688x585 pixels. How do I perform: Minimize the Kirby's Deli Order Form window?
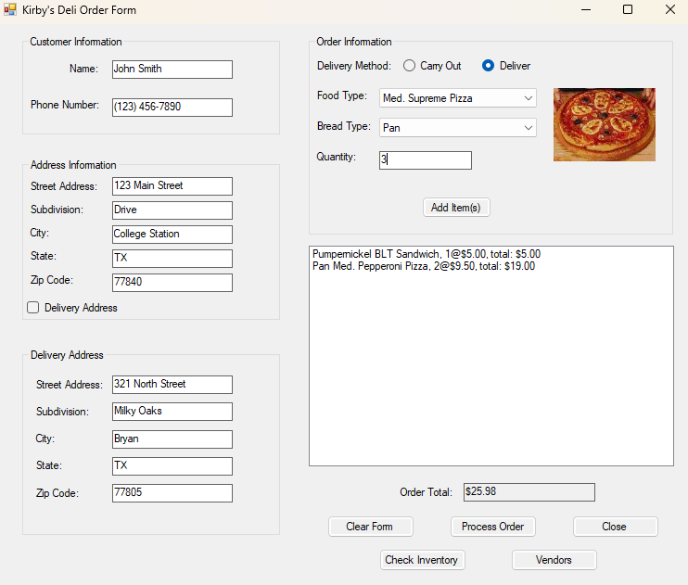click(x=586, y=9)
